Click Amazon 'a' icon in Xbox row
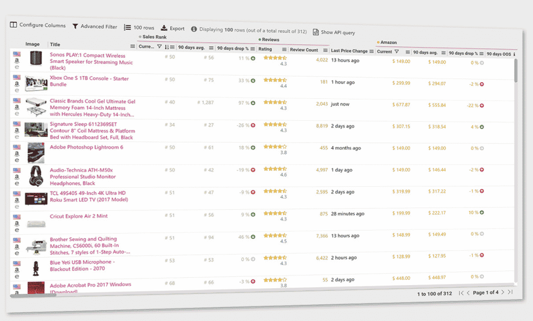The width and height of the screenshot is (533, 321). point(17,84)
